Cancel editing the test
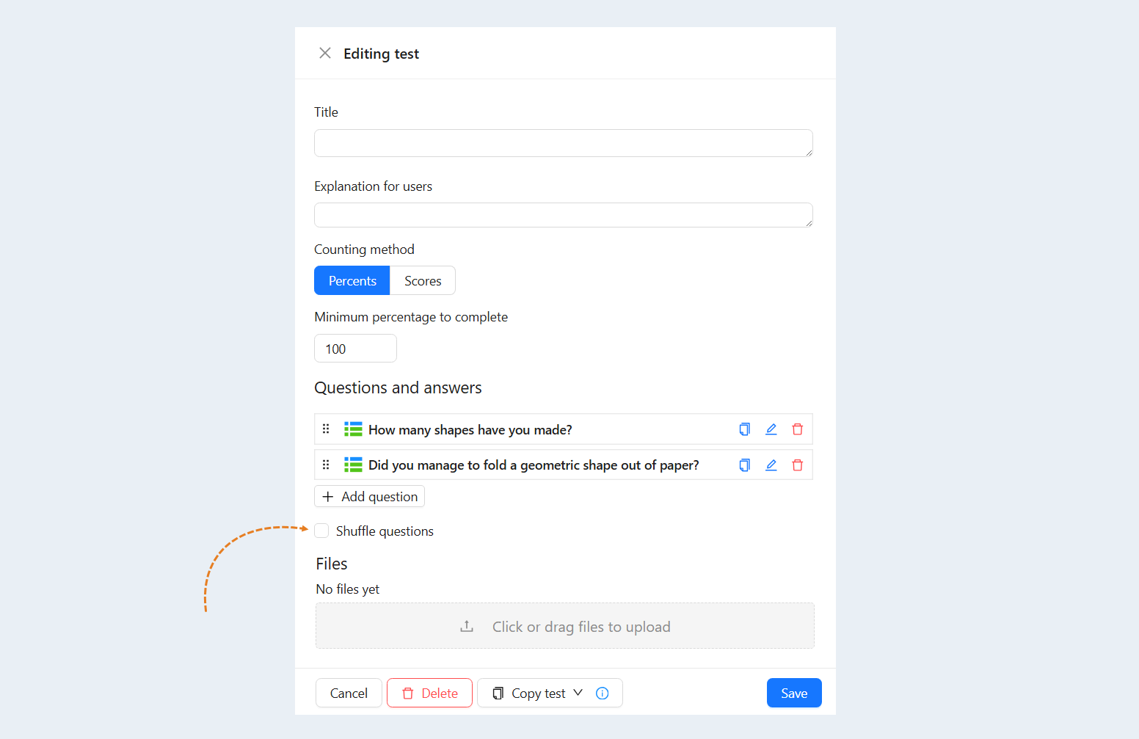 [349, 693]
